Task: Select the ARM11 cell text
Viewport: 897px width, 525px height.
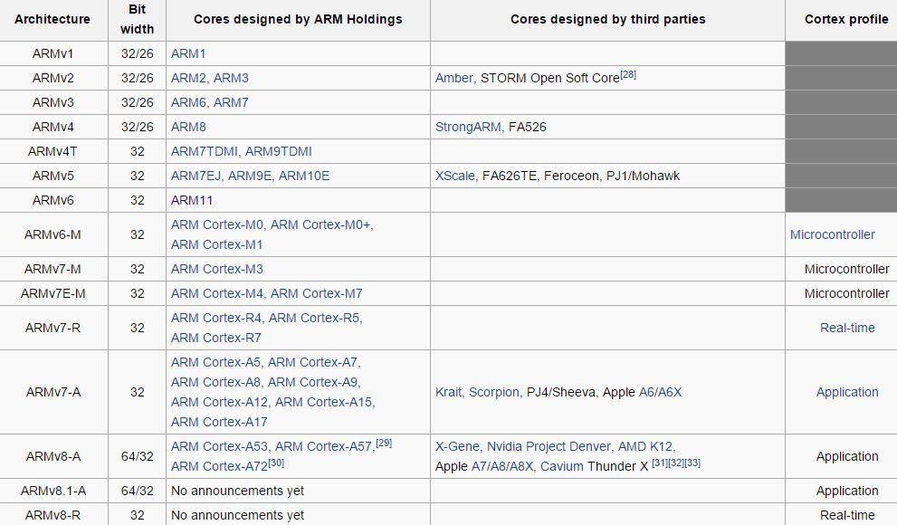Action: click(x=192, y=201)
